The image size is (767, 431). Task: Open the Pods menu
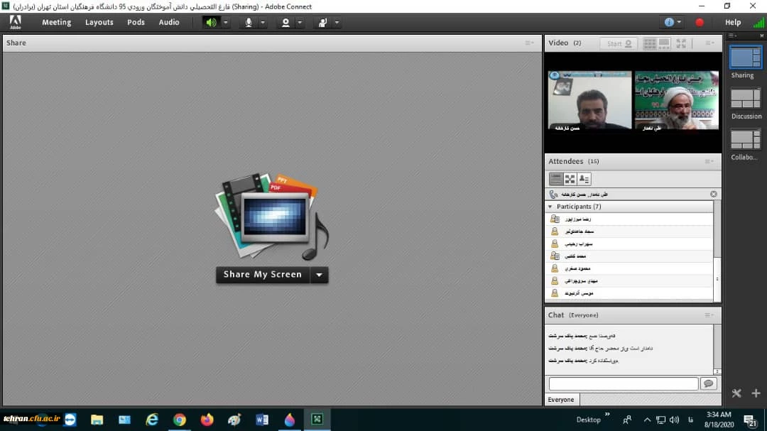pyautogui.click(x=136, y=22)
